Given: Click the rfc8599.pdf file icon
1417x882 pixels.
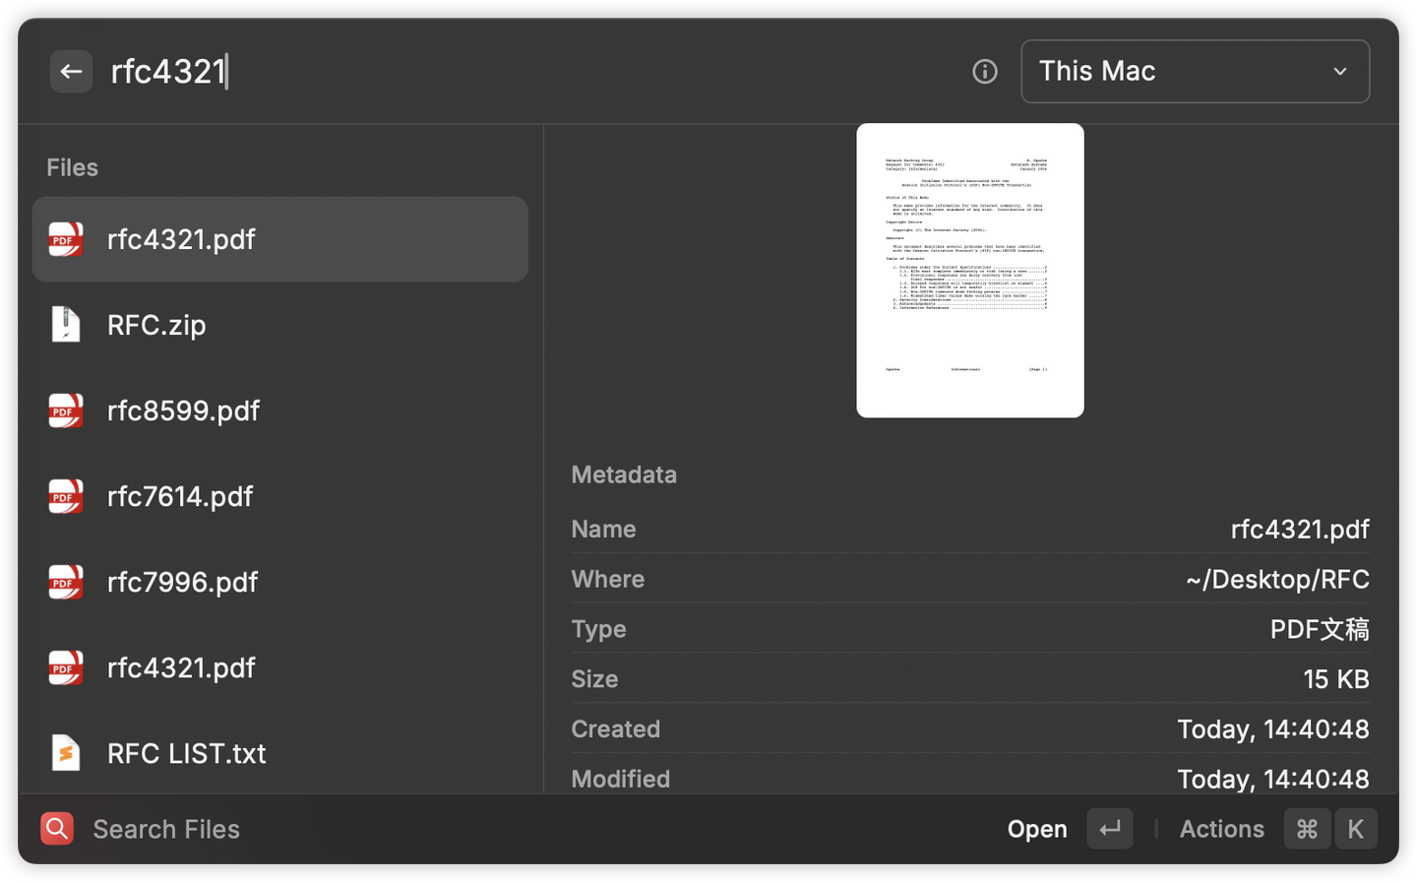Looking at the screenshot, I should pyautogui.click(x=65, y=410).
